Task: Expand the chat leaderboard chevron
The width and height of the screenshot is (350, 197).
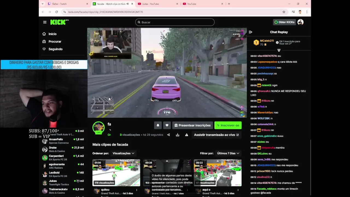Action: pyautogui.click(x=279, y=50)
